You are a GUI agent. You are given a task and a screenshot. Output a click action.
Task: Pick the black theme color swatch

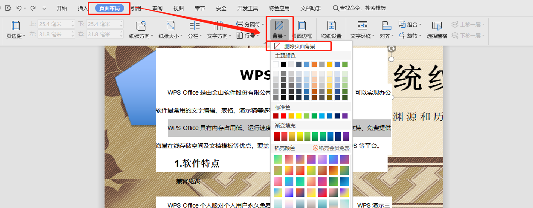tap(284, 64)
